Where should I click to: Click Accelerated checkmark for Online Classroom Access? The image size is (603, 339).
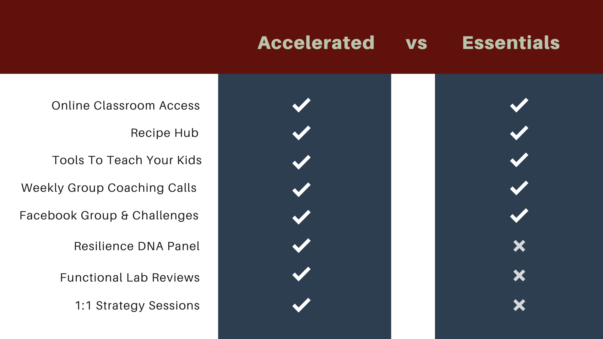[301, 105]
